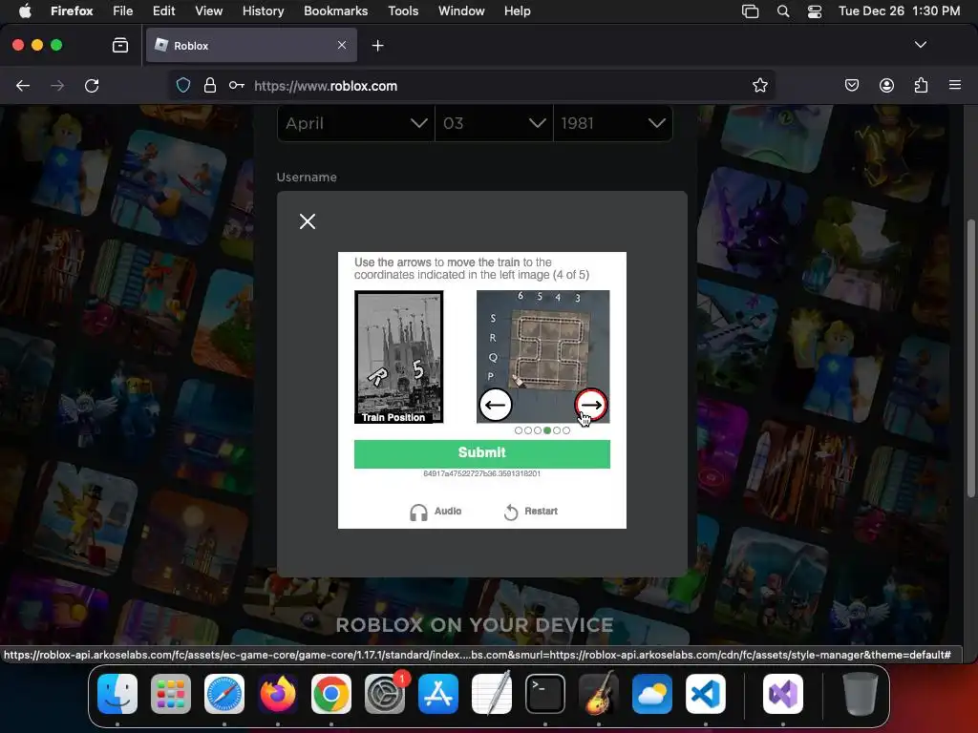This screenshot has width=978, height=733.
Task: Open the Edit menu
Action: pyautogui.click(x=163, y=10)
